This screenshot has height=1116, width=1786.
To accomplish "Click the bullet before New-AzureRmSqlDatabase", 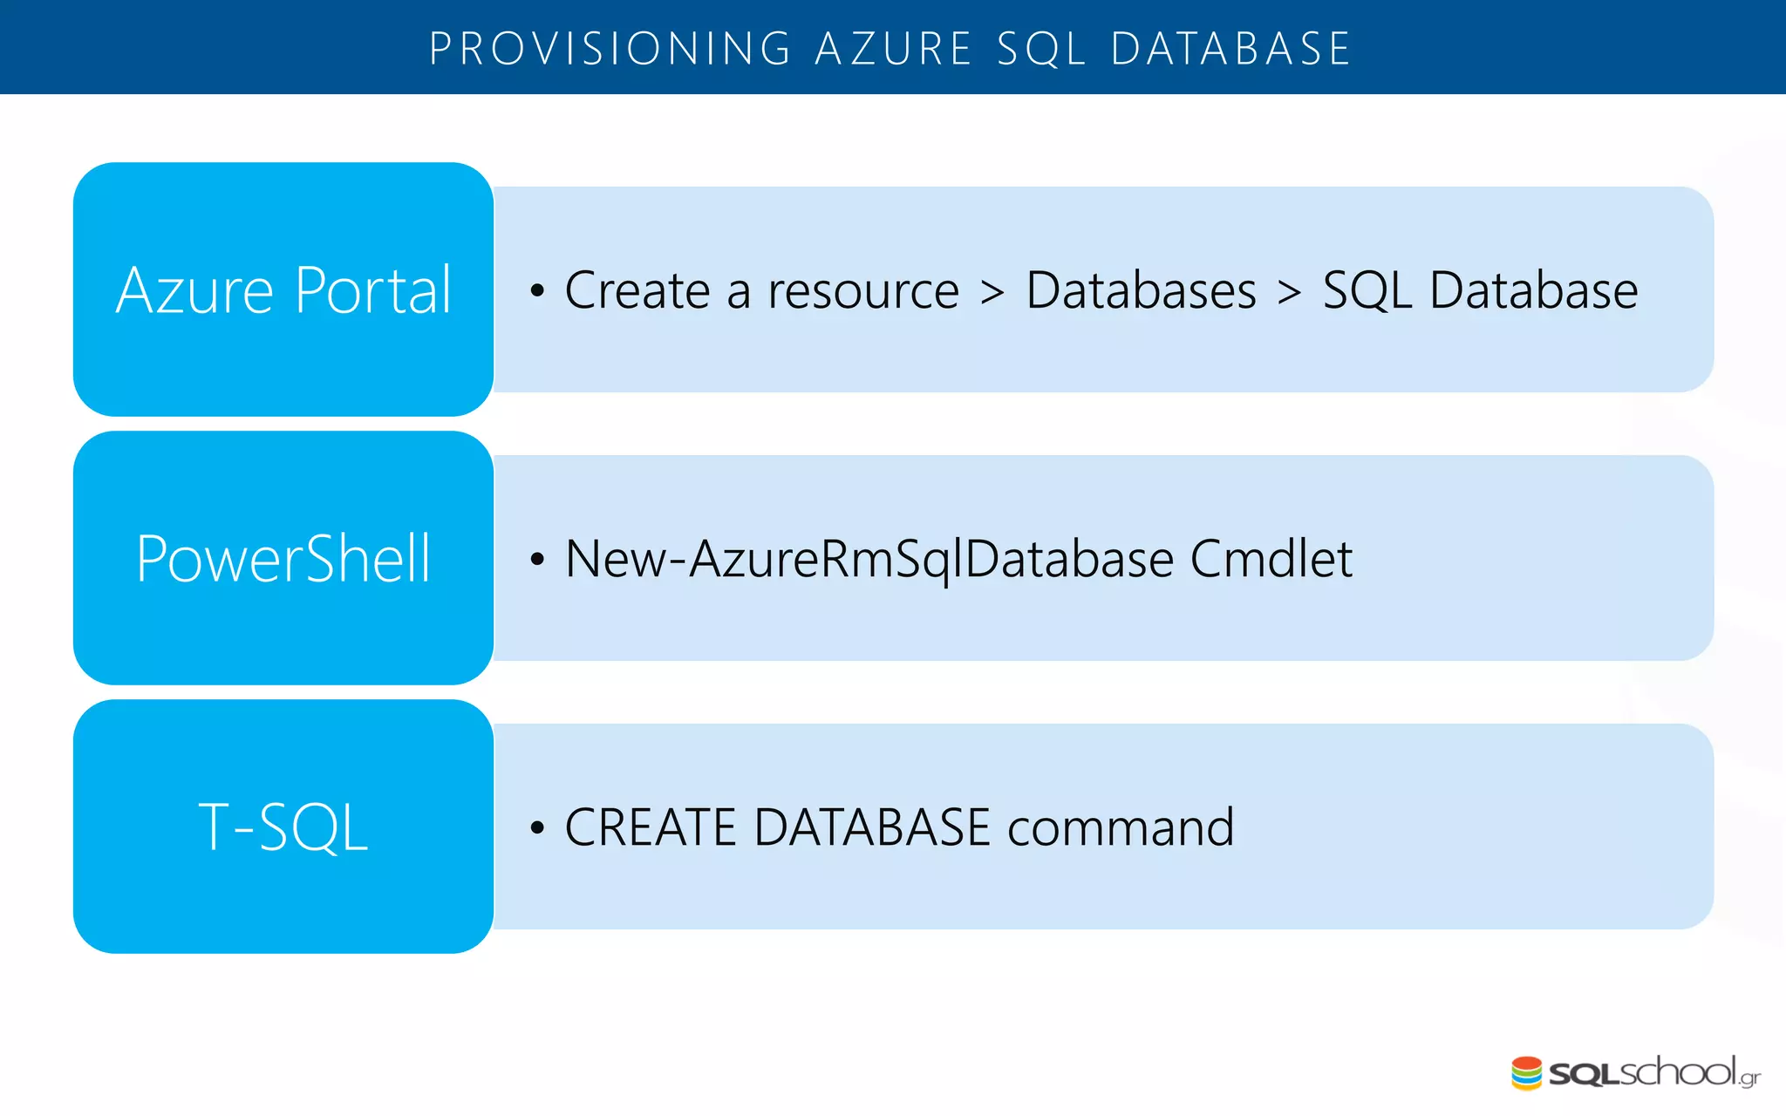I will [x=537, y=559].
